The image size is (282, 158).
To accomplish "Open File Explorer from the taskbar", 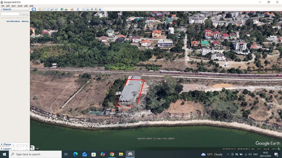I will point(121,154).
